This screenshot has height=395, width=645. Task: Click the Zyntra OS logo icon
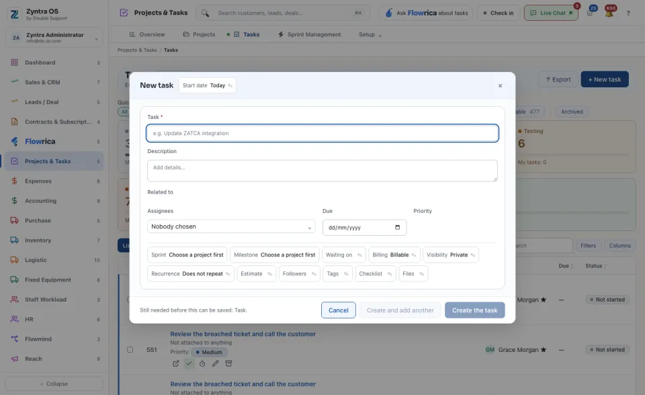click(14, 14)
